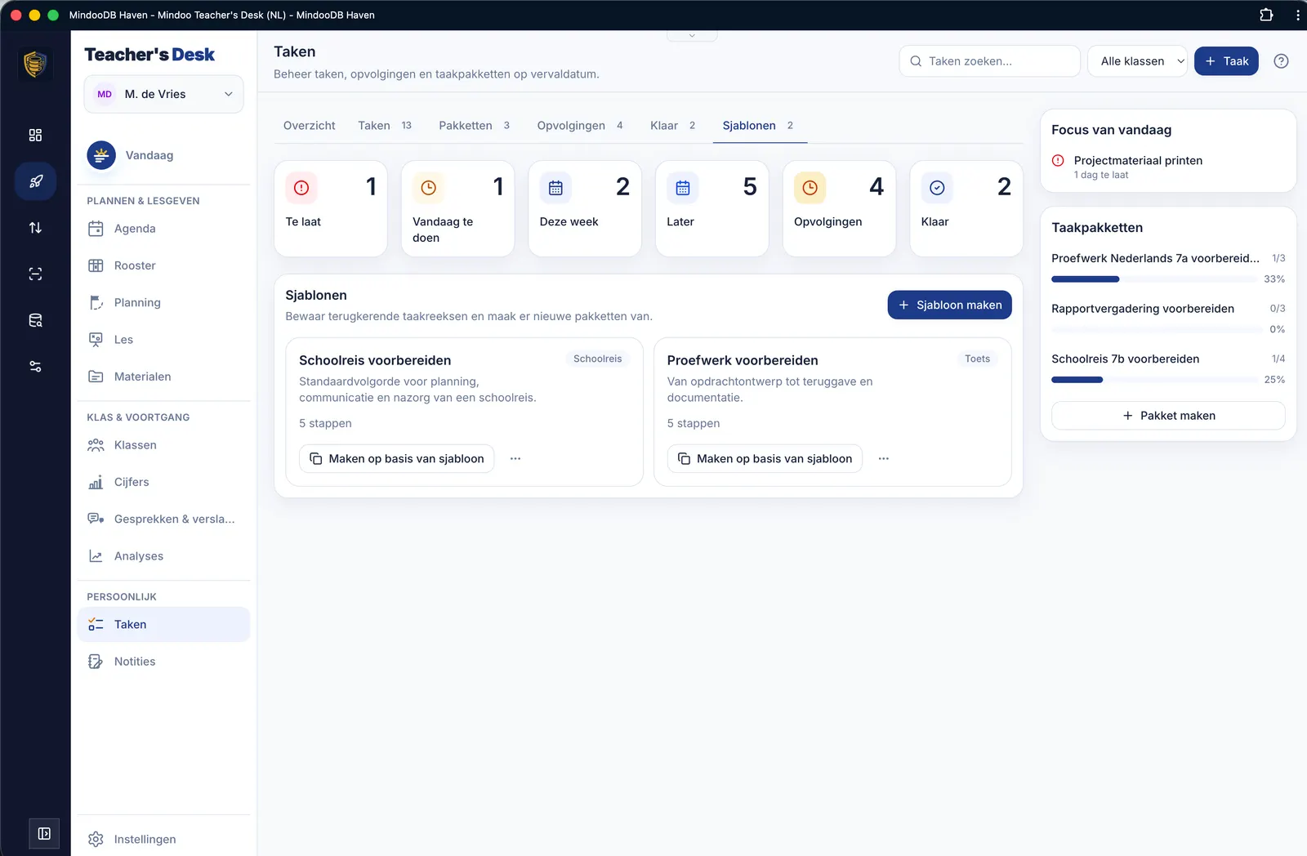1307x856 pixels.
Task: Open Vandaag from the sidebar
Action: pyautogui.click(x=163, y=155)
